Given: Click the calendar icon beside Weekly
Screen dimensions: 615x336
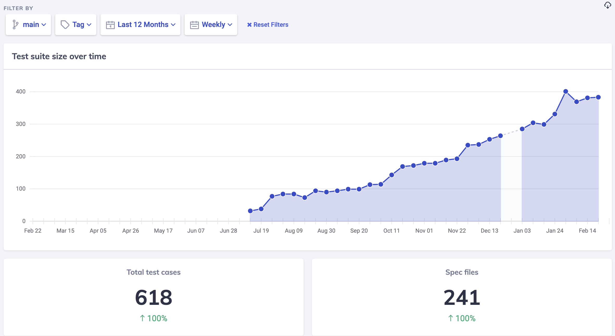Looking at the screenshot, I should [194, 25].
